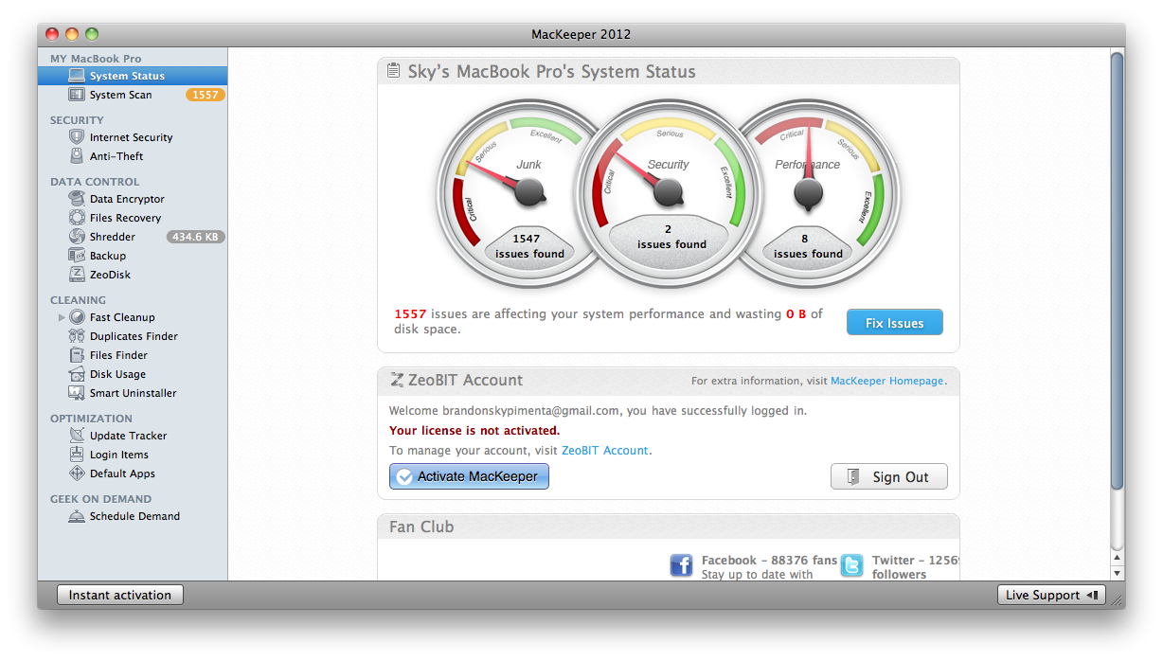Open Internet Security section
The height and width of the screenshot is (661, 1163).
133,137
